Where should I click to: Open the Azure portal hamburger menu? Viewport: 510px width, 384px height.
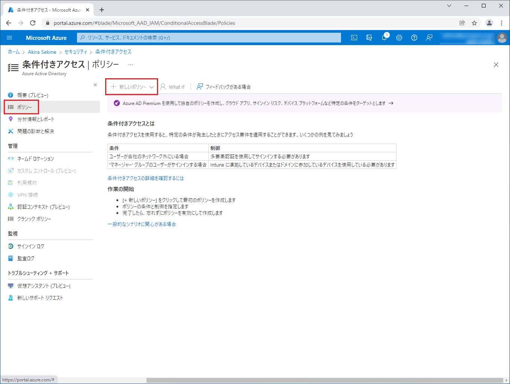(9, 38)
